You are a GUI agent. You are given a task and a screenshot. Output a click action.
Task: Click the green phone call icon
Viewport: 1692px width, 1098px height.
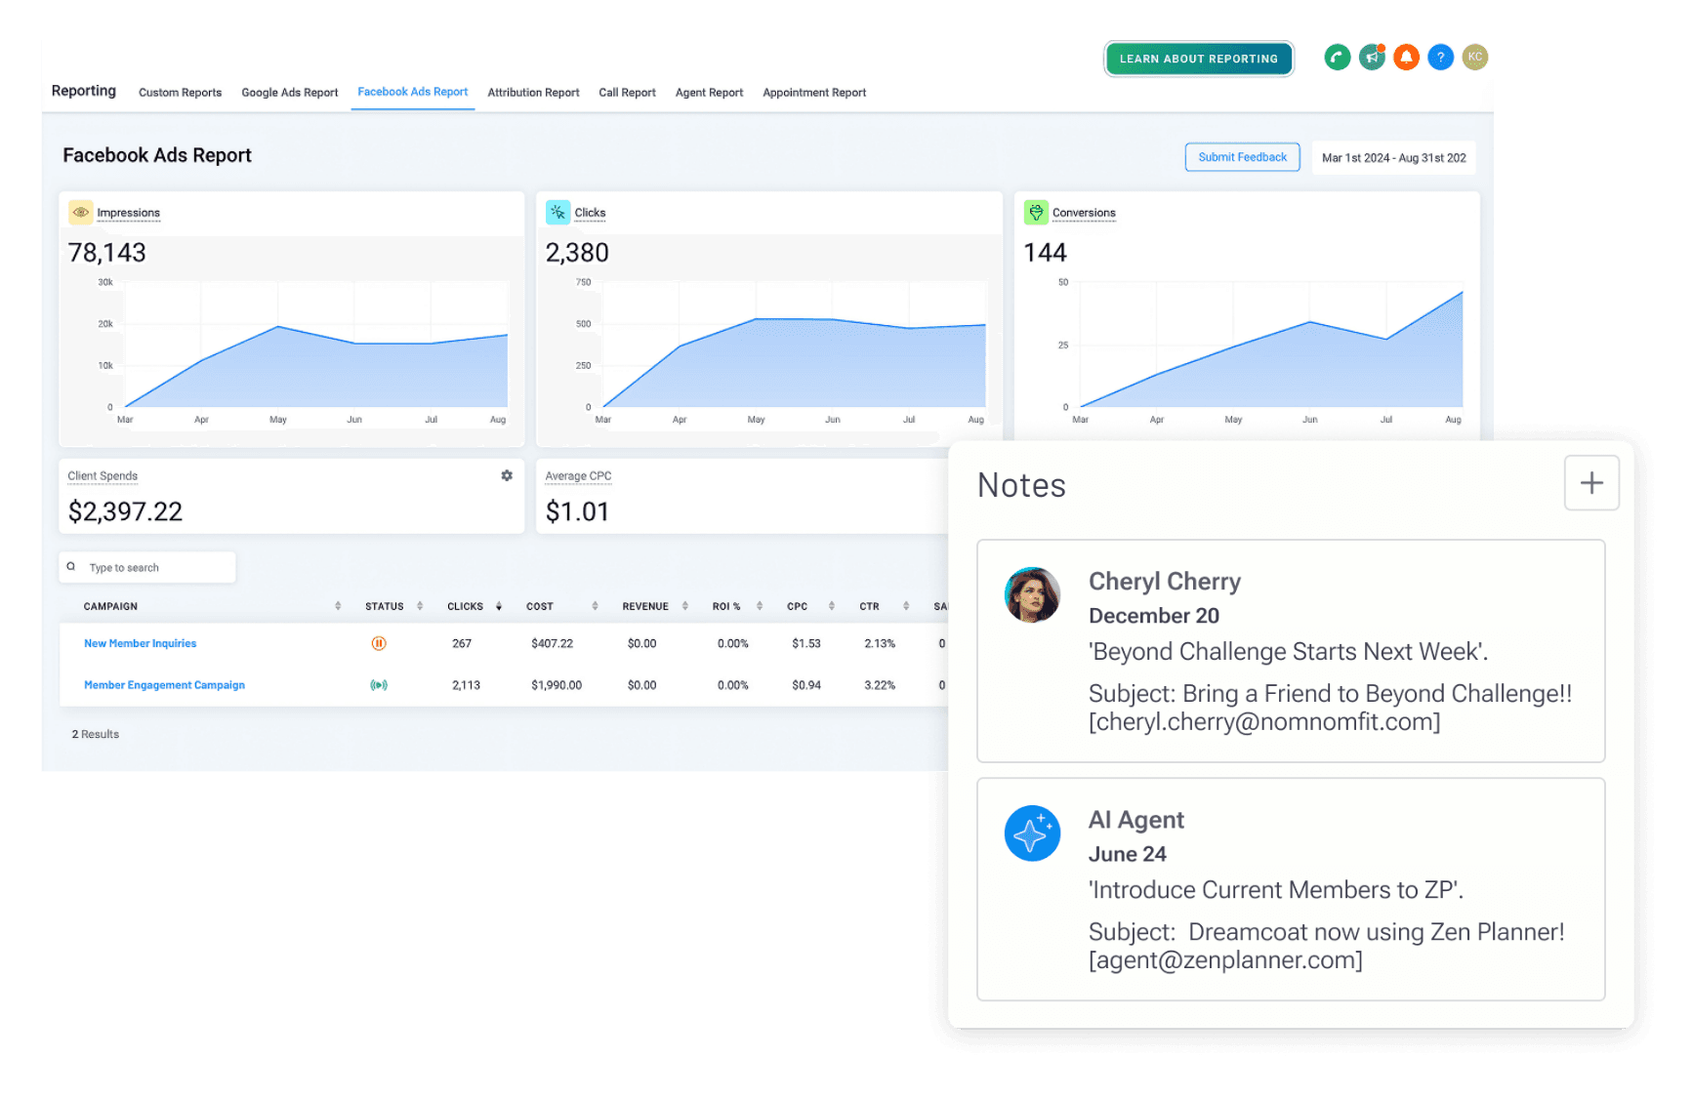click(1337, 58)
